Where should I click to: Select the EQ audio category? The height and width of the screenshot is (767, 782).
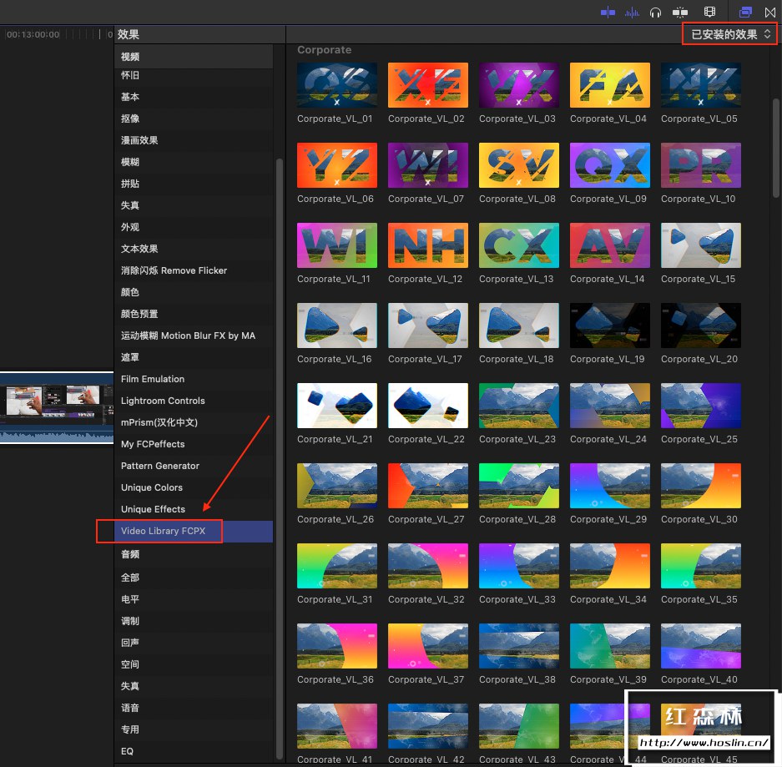coord(194,751)
